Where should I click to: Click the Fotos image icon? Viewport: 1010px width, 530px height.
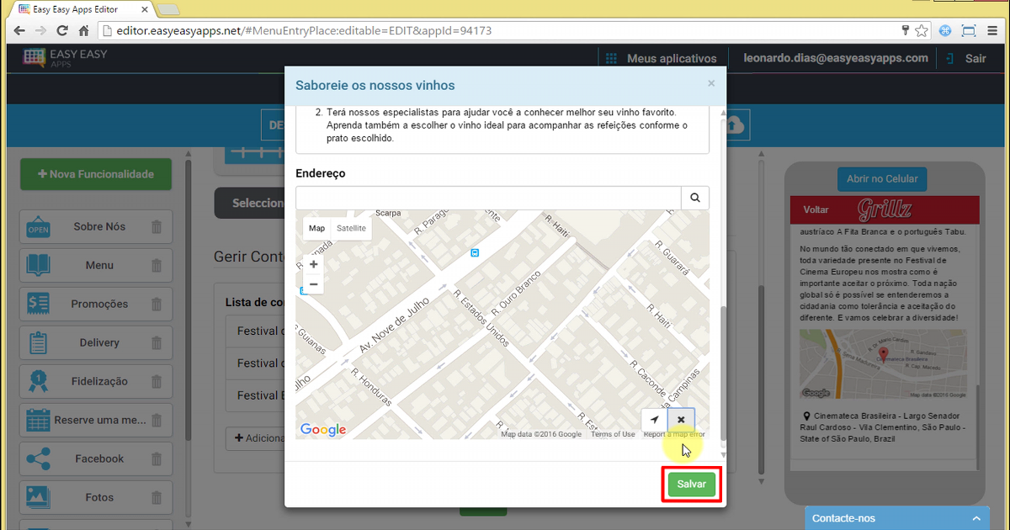pyautogui.click(x=38, y=497)
